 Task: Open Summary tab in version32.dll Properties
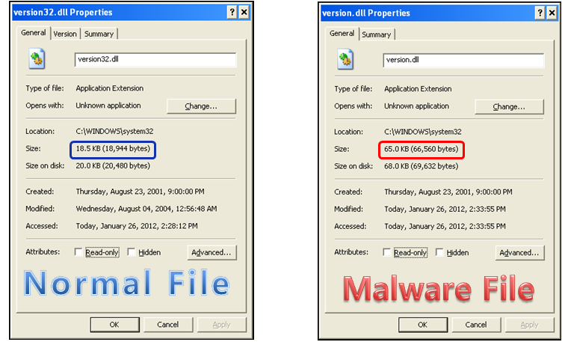pos(99,34)
